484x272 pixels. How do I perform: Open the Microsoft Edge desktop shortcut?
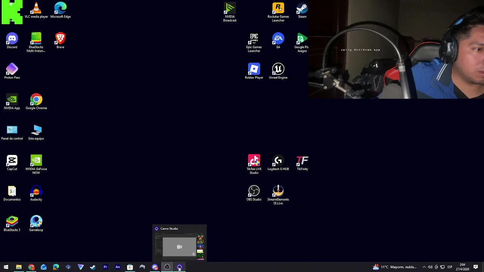pyautogui.click(x=60, y=10)
